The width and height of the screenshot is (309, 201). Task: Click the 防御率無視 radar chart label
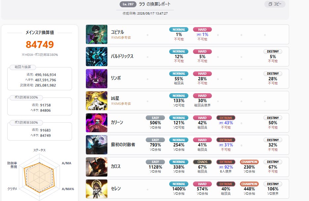[12, 165]
